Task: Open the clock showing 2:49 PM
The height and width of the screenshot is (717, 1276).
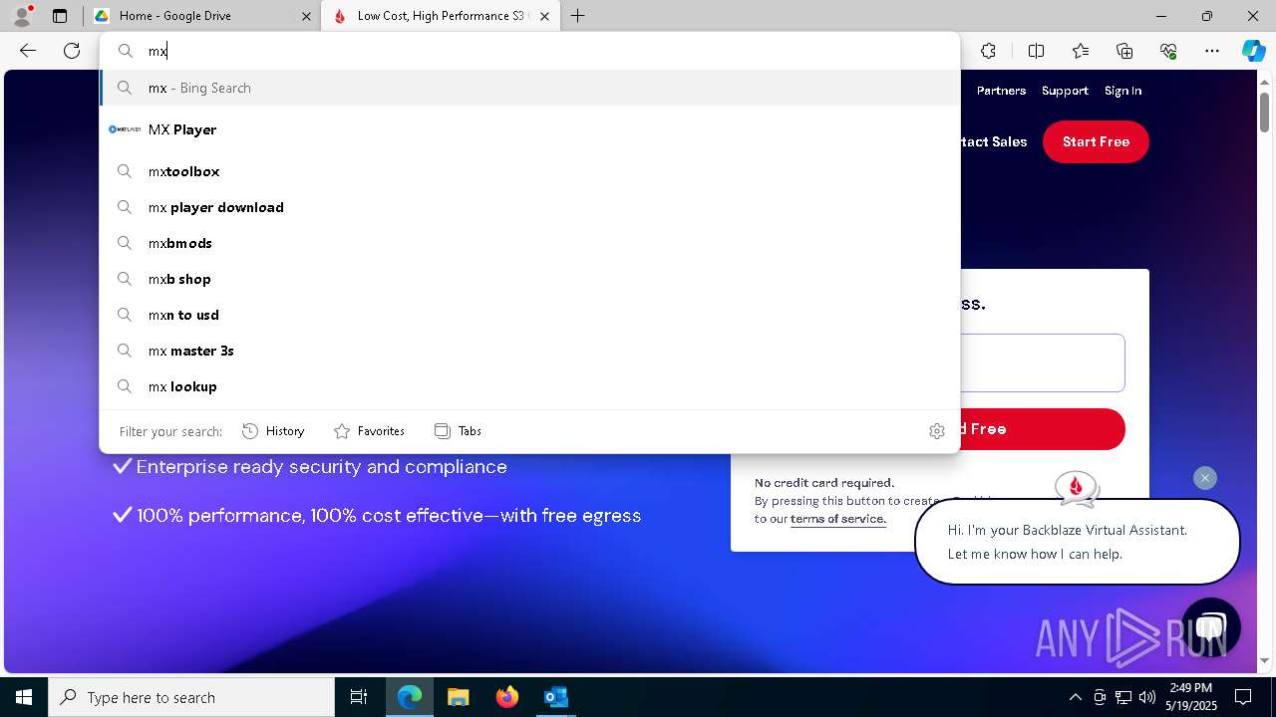Action: 1191,697
